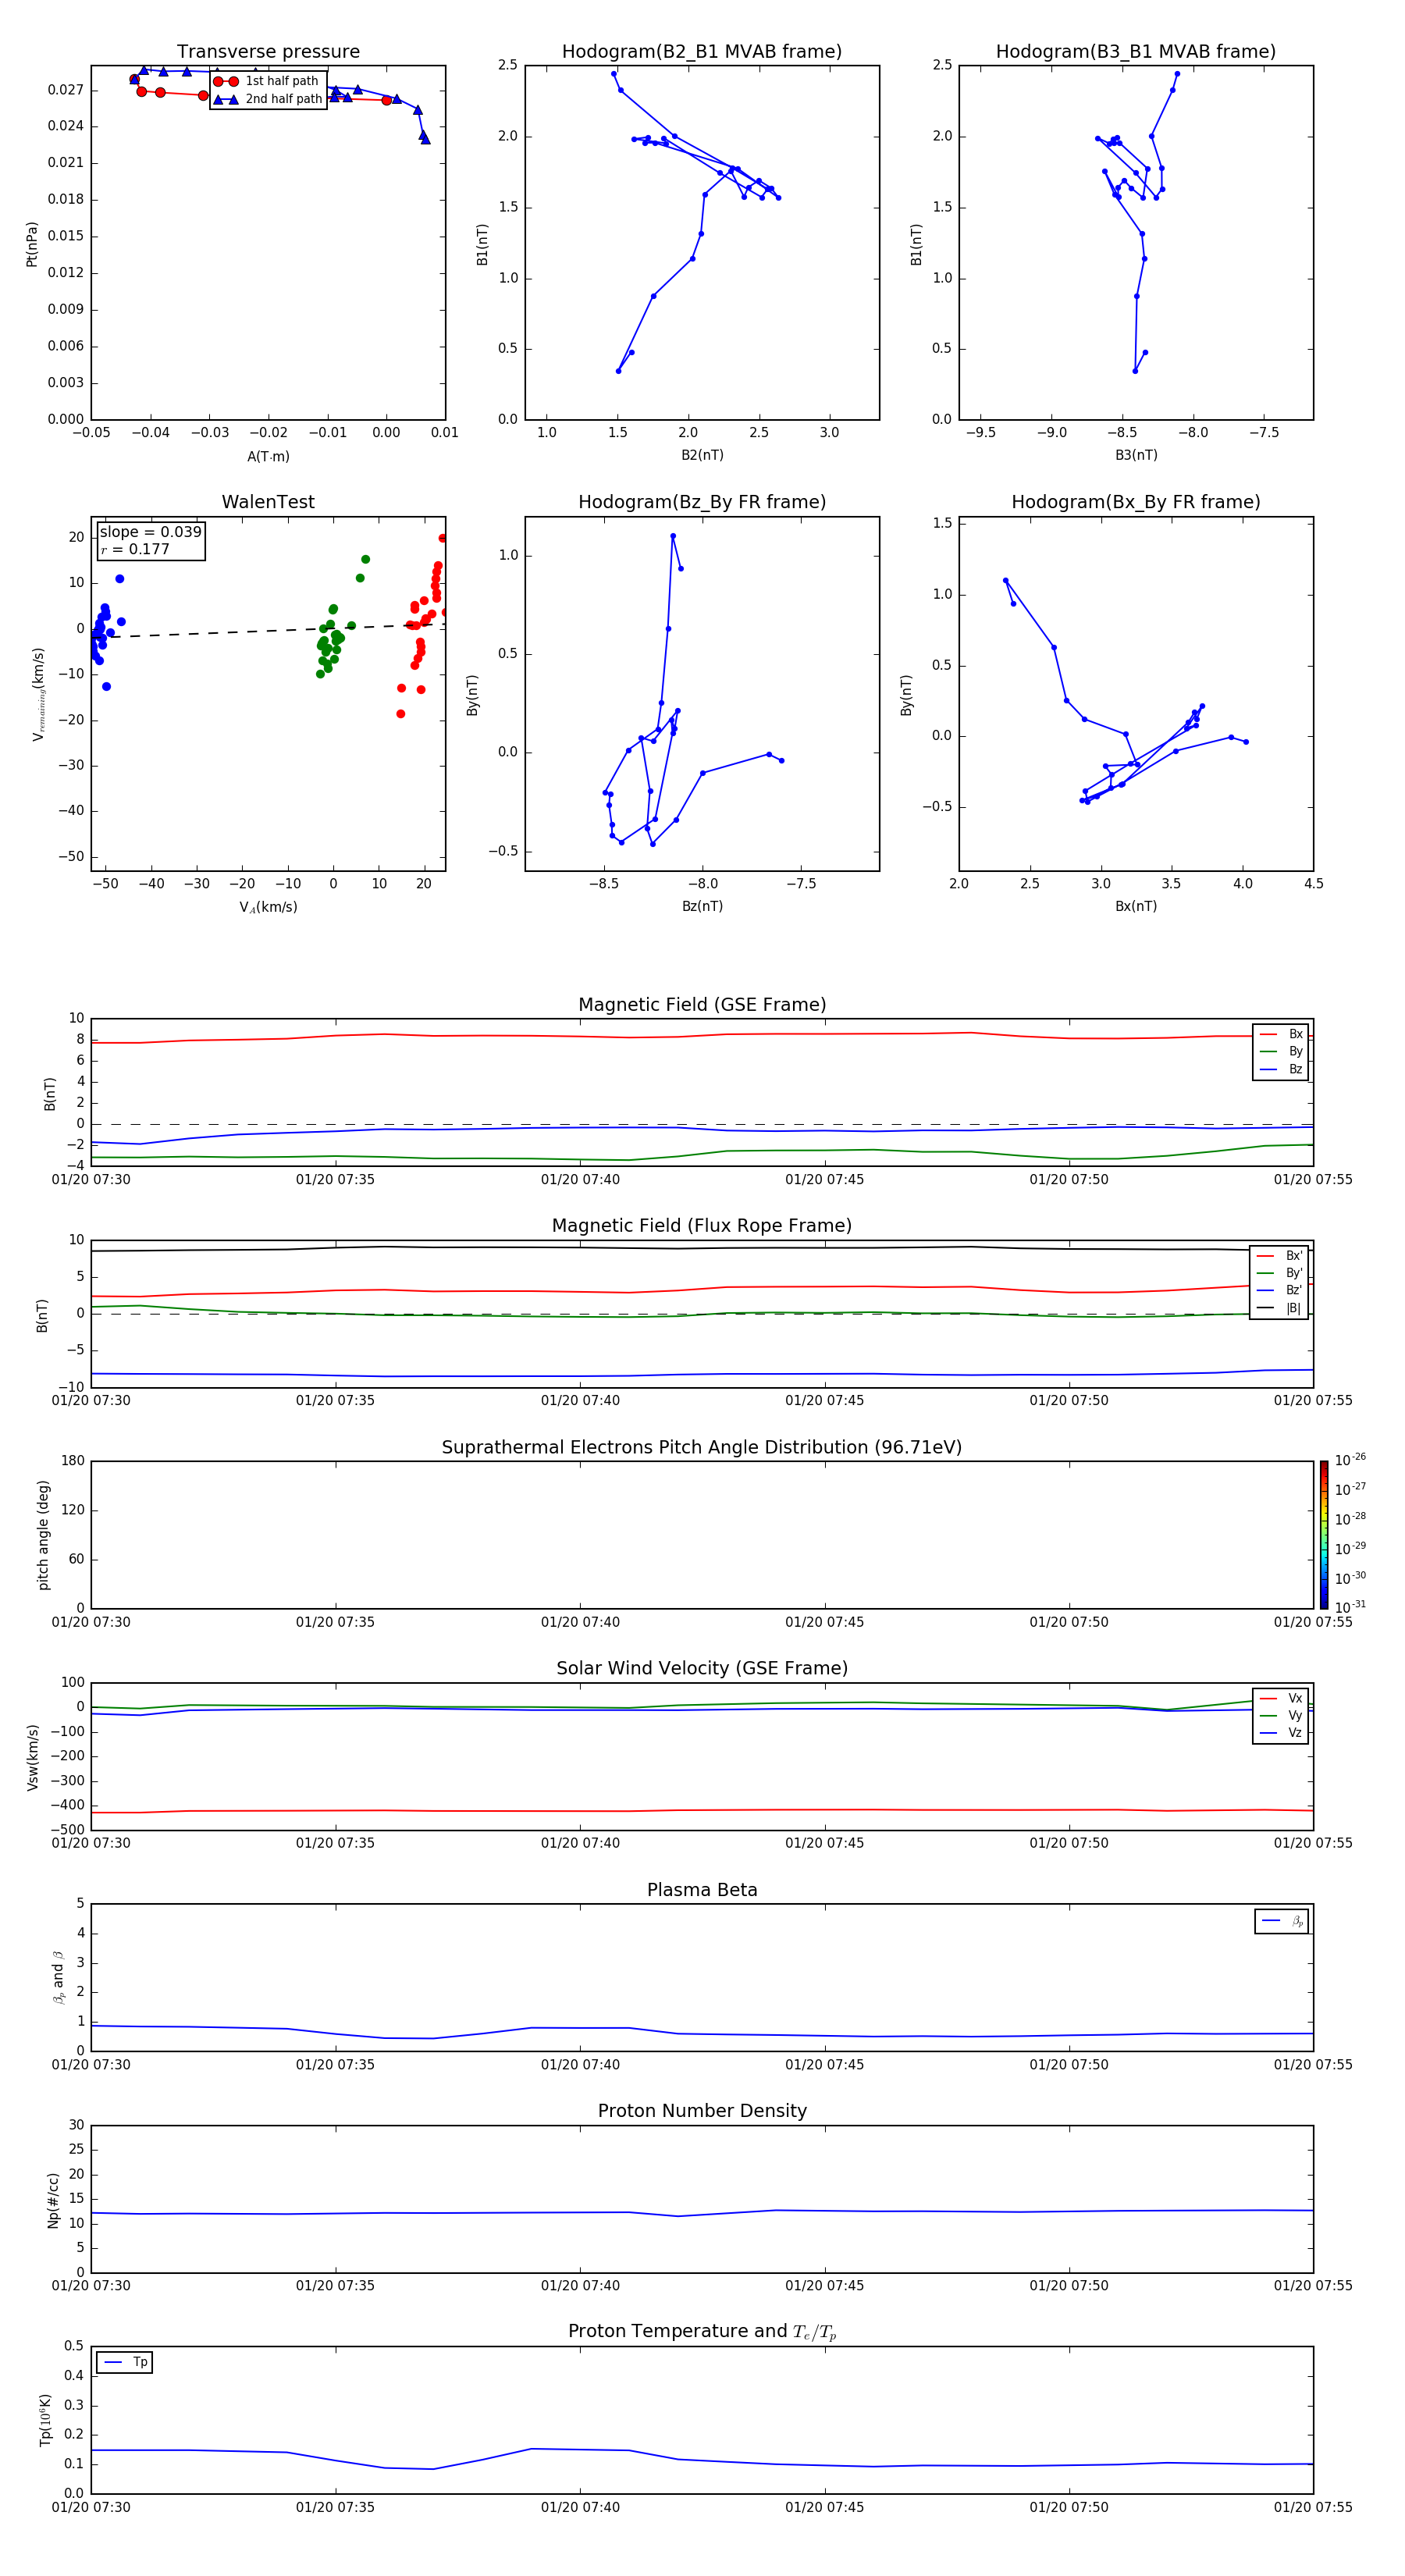
Task: Click the 10^-31 colorbar label
Action: point(1350,1607)
